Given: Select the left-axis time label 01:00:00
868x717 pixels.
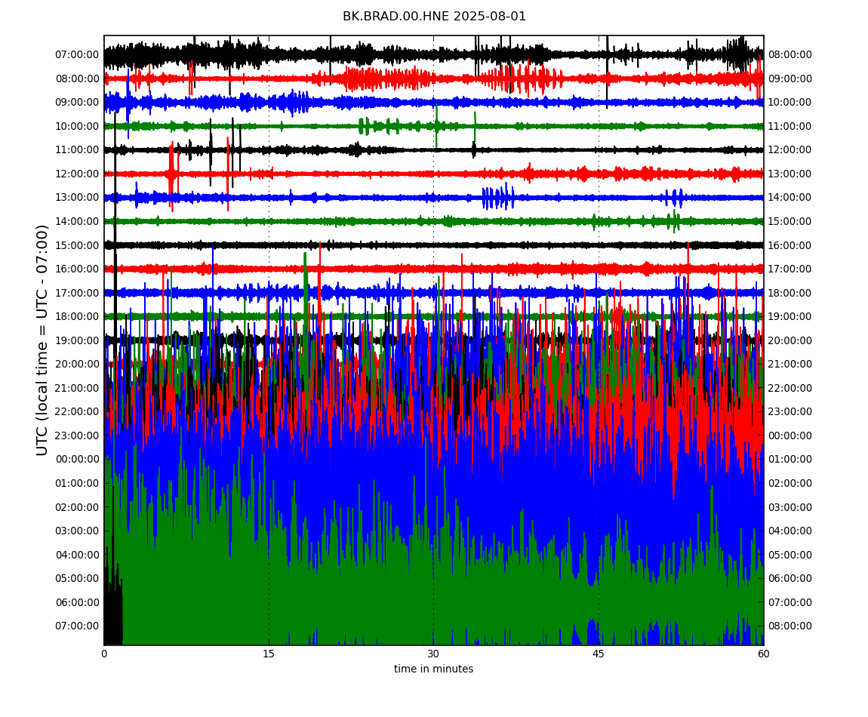Looking at the screenshot, I should pos(78,483).
